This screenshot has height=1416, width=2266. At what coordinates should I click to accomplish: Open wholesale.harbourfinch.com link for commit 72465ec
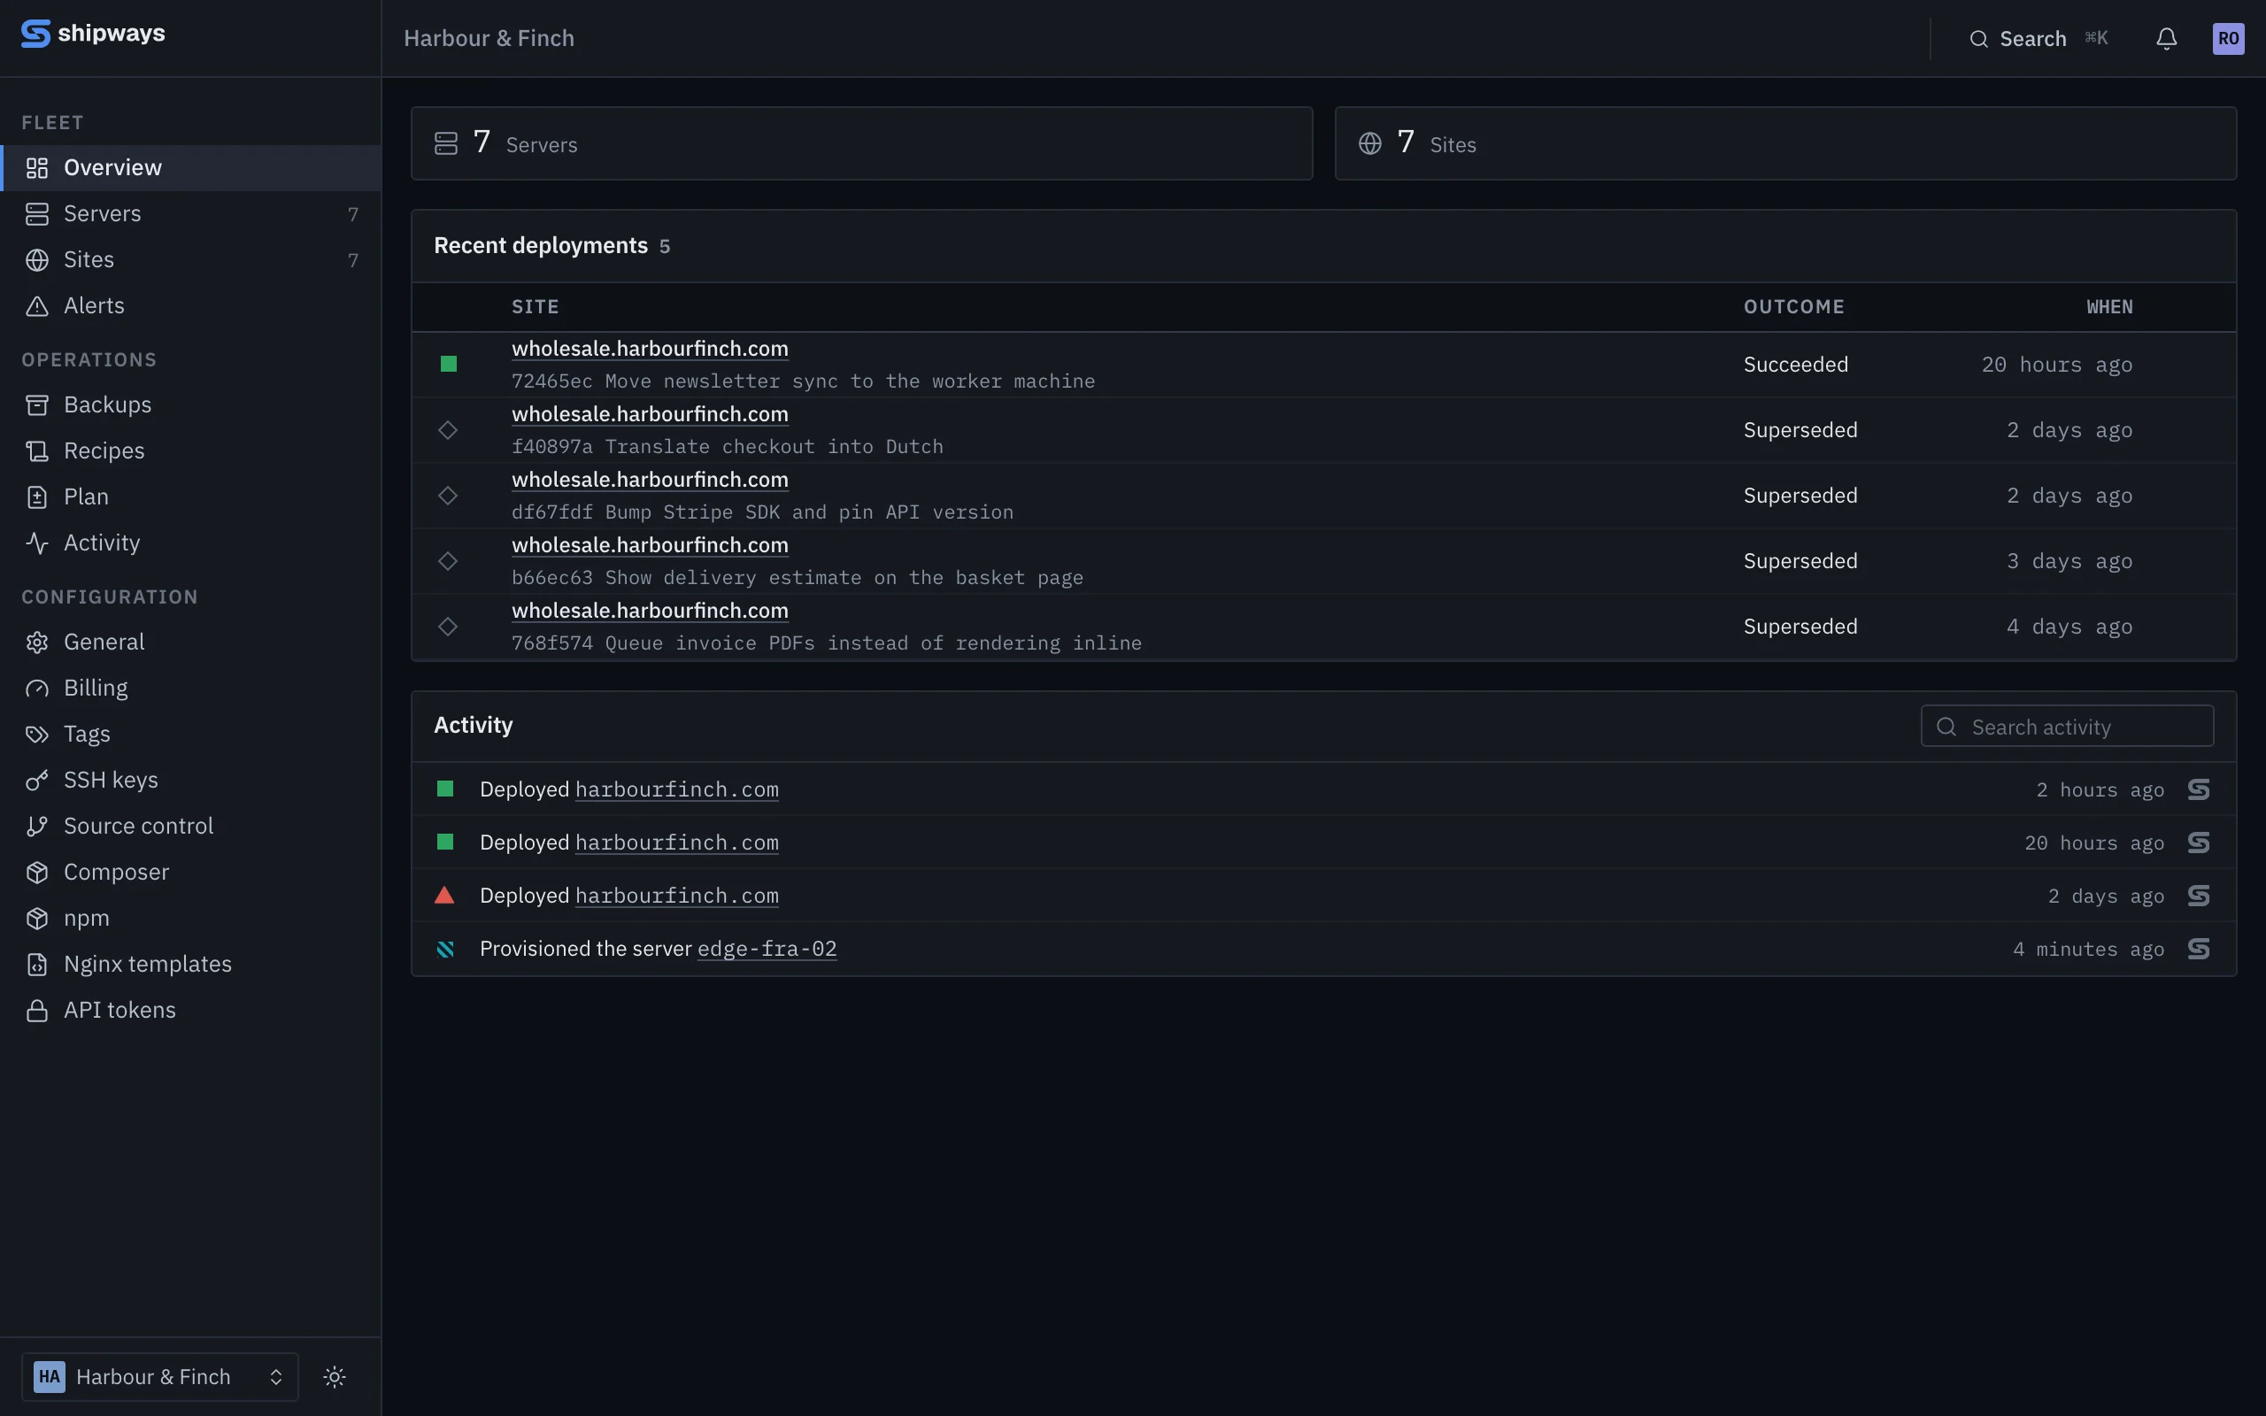pyautogui.click(x=650, y=349)
